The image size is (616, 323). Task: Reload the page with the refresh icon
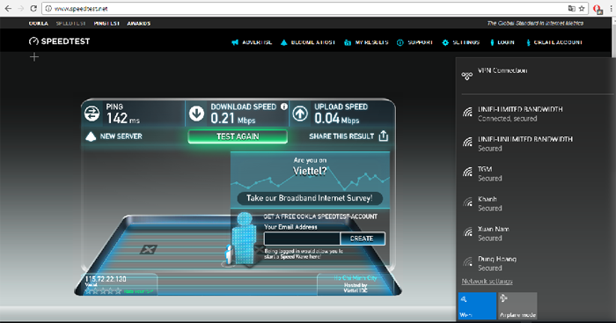tap(33, 8)
